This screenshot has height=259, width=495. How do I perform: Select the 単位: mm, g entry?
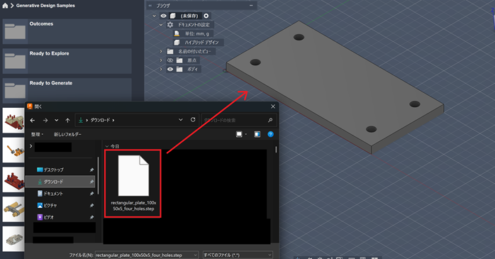tap(196, 33)
